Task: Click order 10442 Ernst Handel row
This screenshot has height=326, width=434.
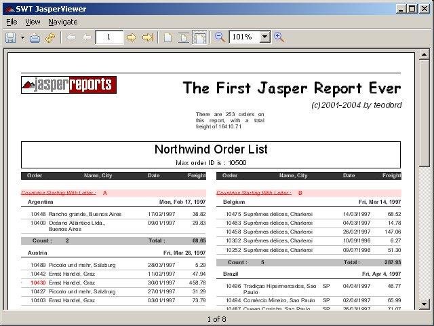Action: (x=113, y=274)
